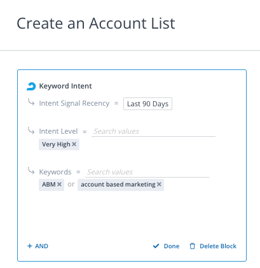Select the ABM tag label
This screenshot has width=260, height=268.
[49, 185]
